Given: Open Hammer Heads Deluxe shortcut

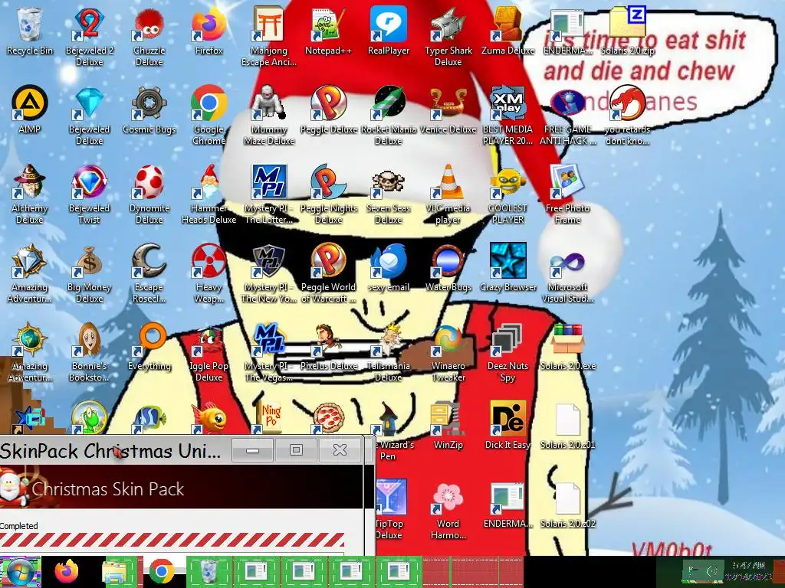Looking at the screenshot, I should tap(209, 194).
